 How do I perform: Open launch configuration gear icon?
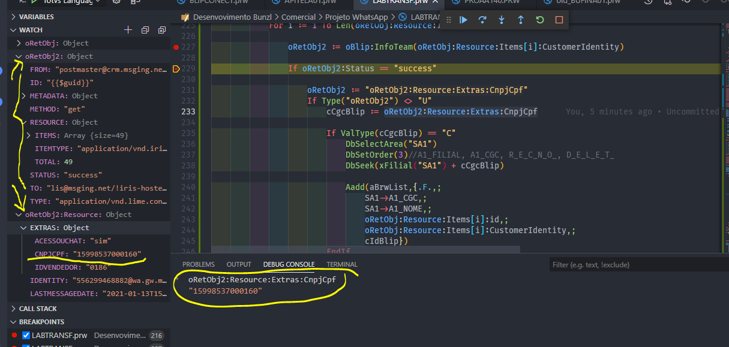(117, 2)
